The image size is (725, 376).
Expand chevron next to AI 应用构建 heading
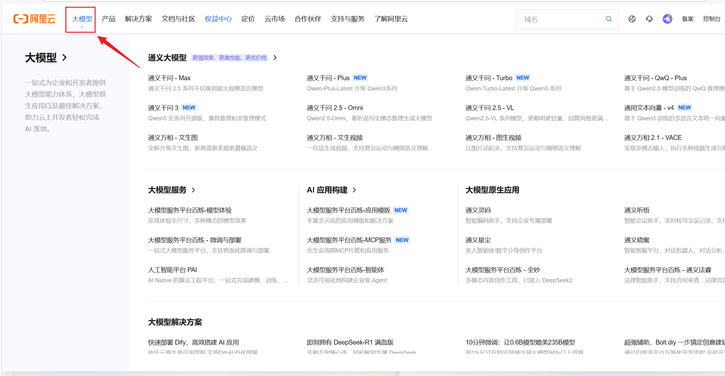click(354, 190)
